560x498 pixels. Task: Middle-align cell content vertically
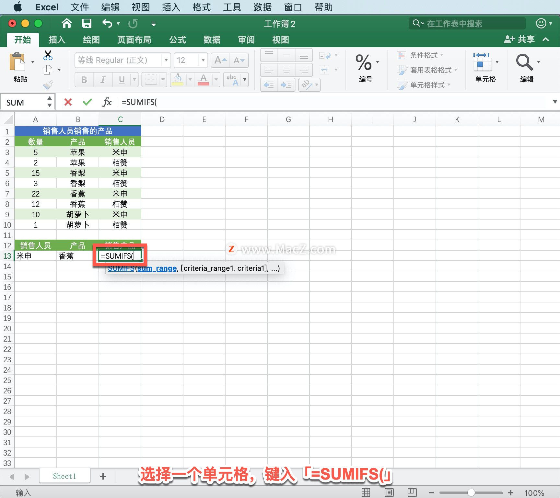286,55
